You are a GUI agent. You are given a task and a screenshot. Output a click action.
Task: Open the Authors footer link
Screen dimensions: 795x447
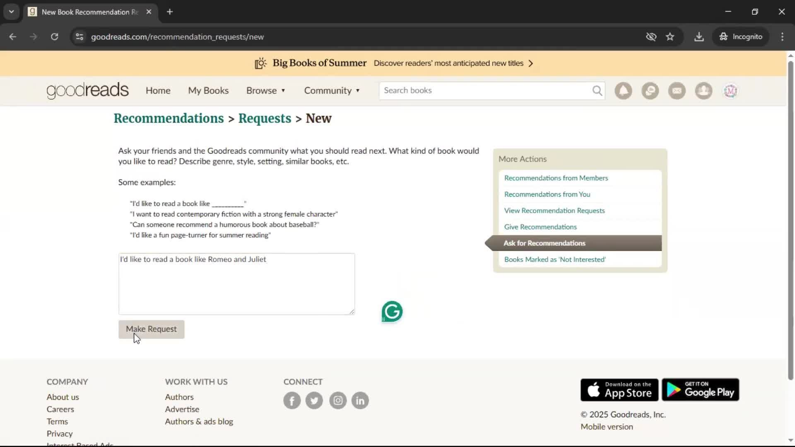[179, 397]
